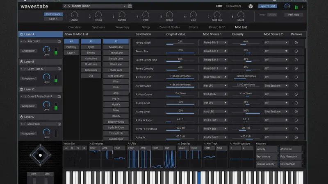Save the Doom Riser performance preset
Screen dimensions: 328x184
click(130, 6)
